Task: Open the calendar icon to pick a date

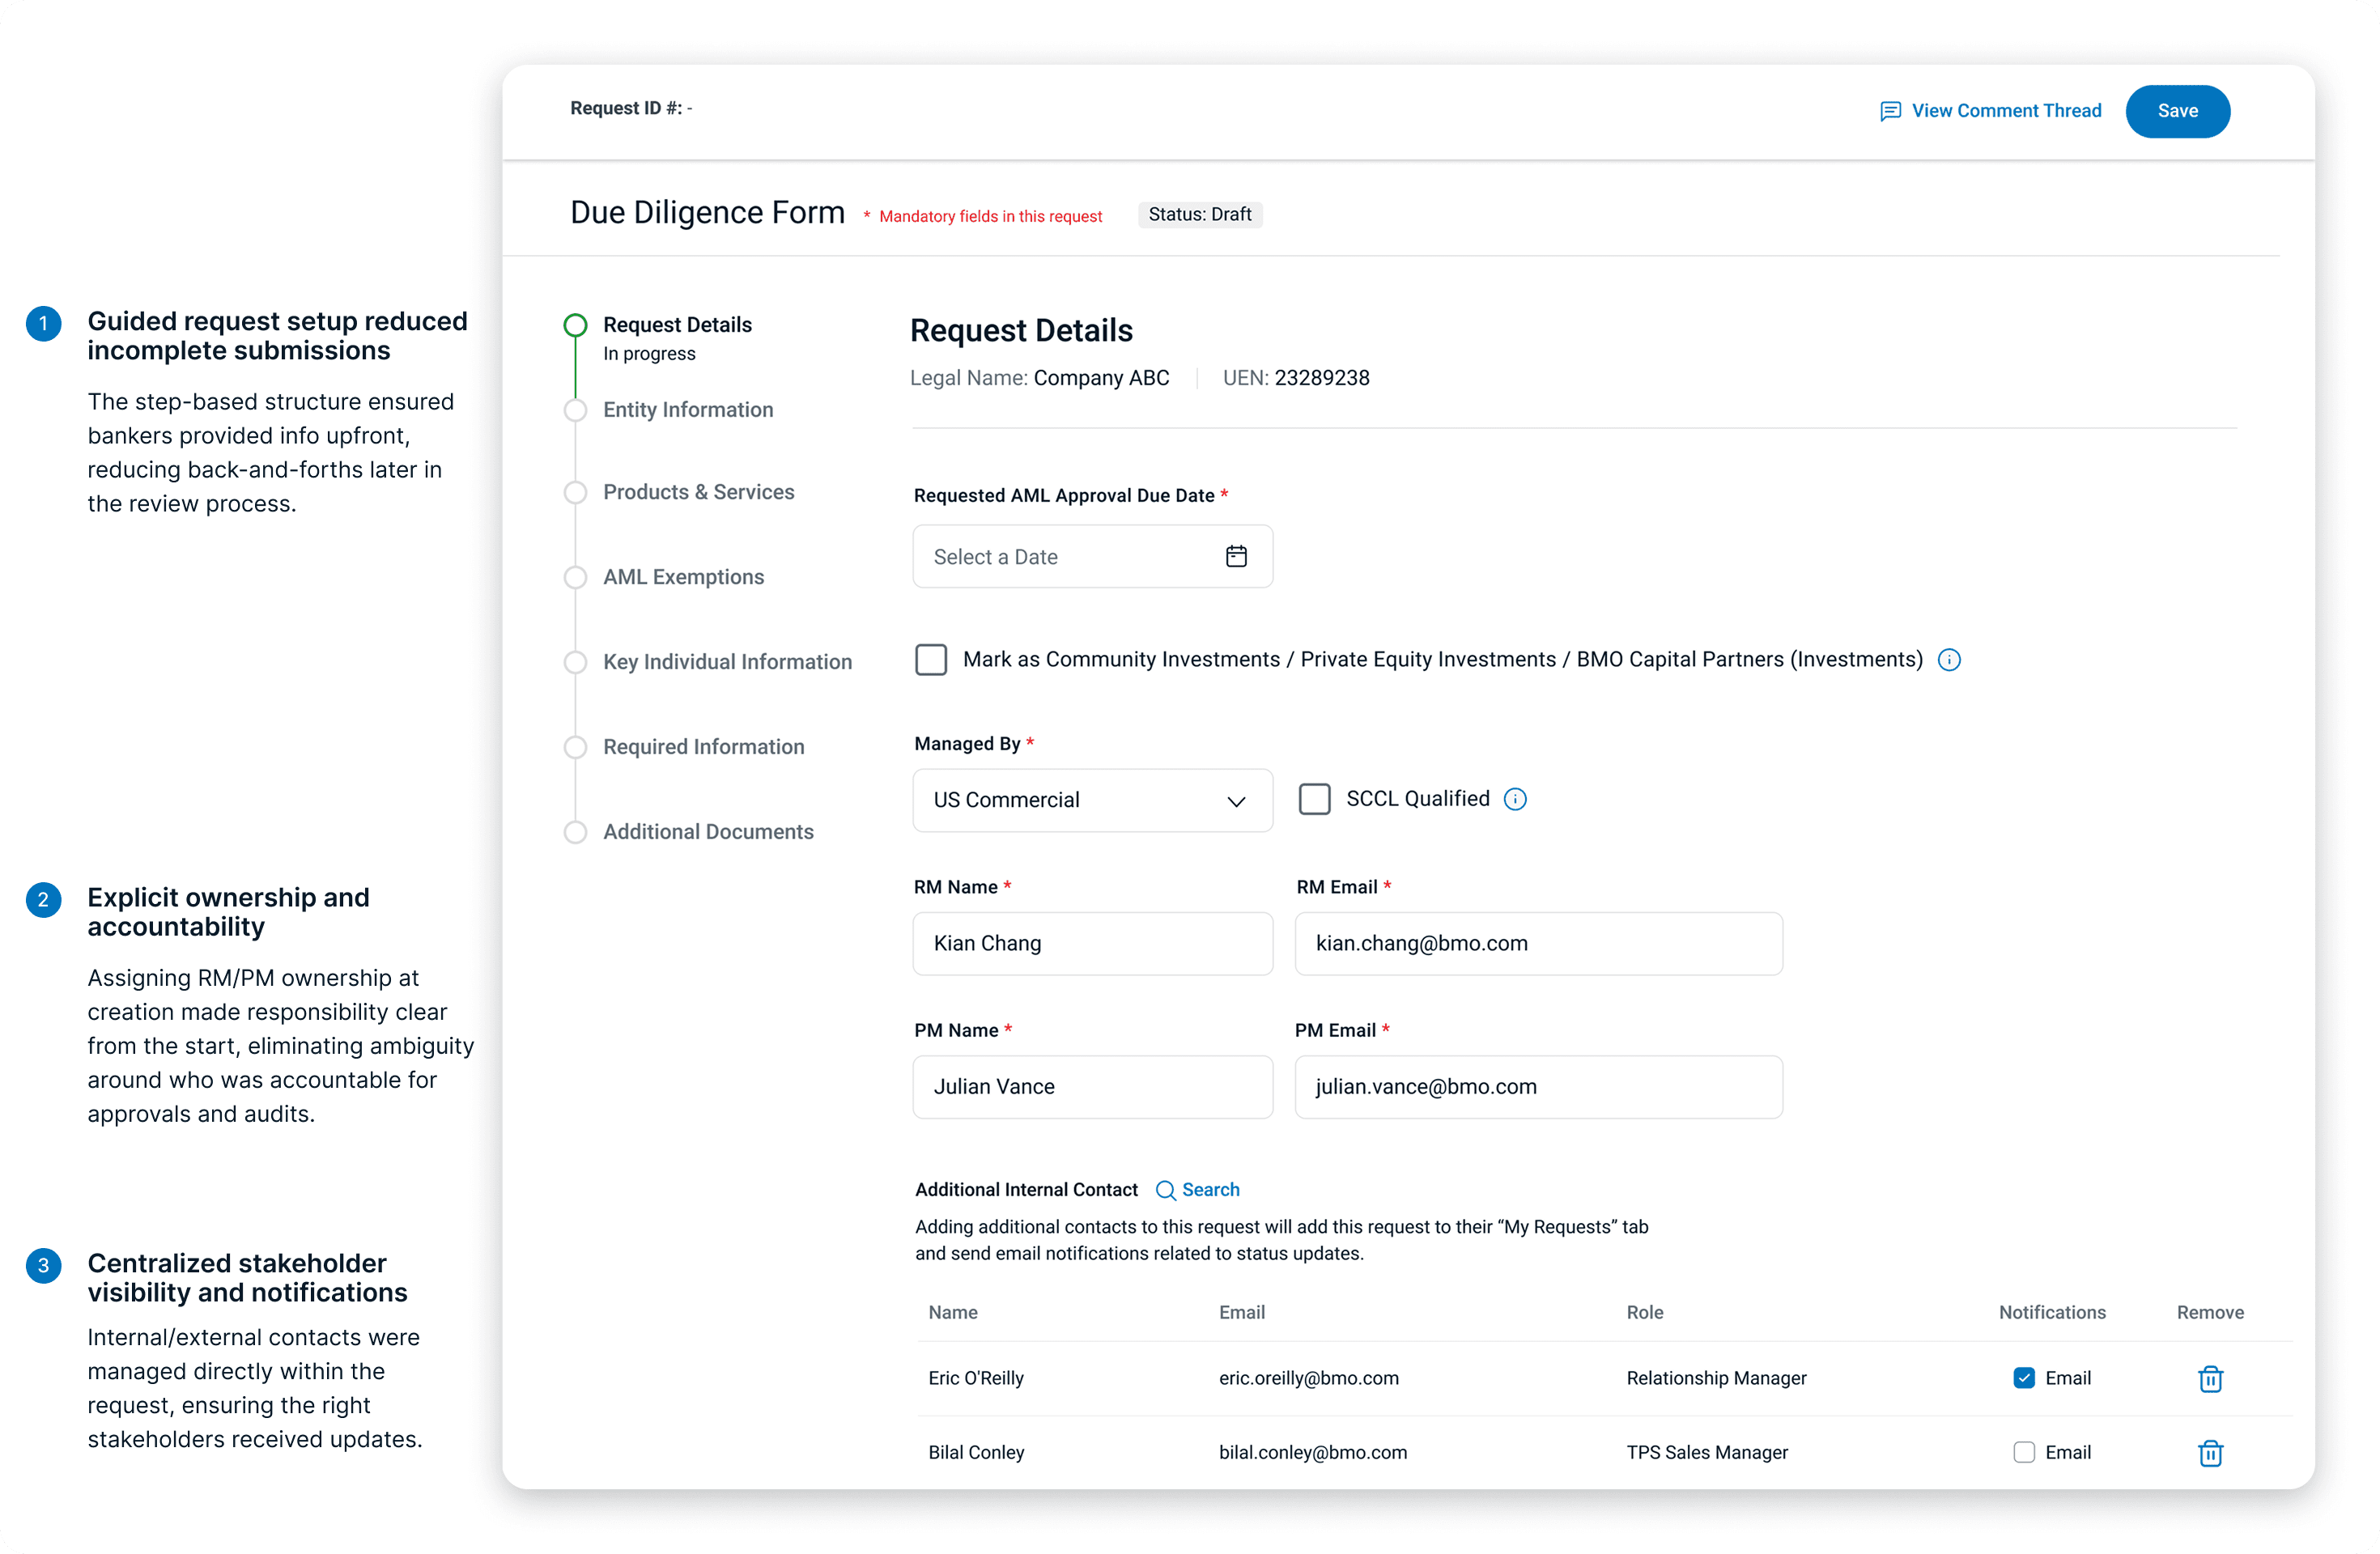Action: click(1236, 556)
